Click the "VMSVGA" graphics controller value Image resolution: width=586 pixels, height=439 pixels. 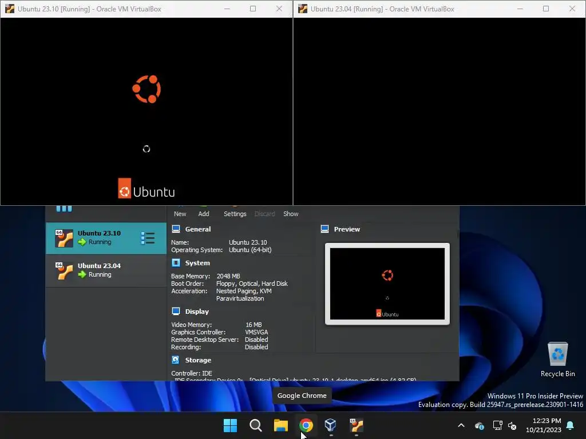pos(256,332)
